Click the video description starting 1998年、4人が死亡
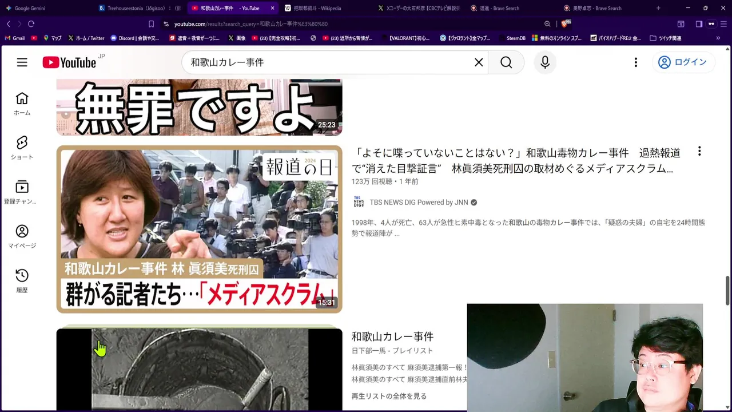732x412 pixels. point(528,228)
